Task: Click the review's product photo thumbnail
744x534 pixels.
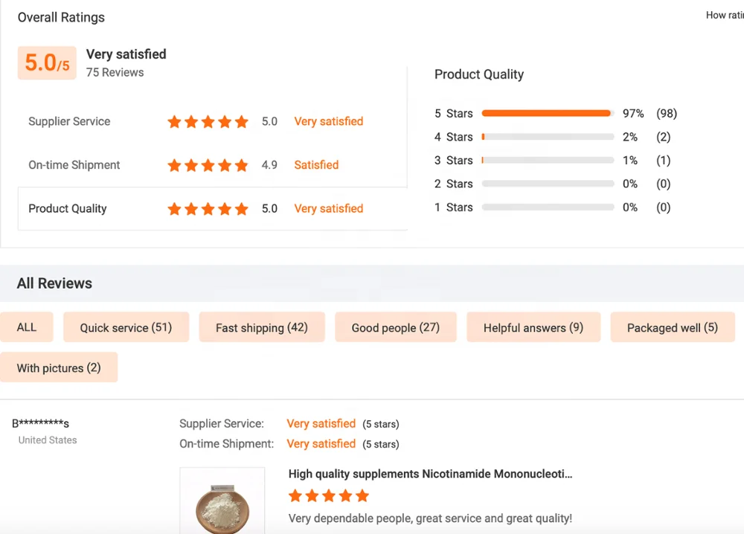Action: 222,501
